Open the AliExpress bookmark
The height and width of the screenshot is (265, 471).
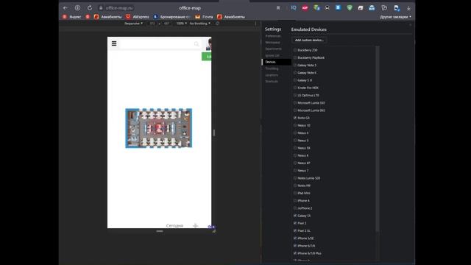138,17
